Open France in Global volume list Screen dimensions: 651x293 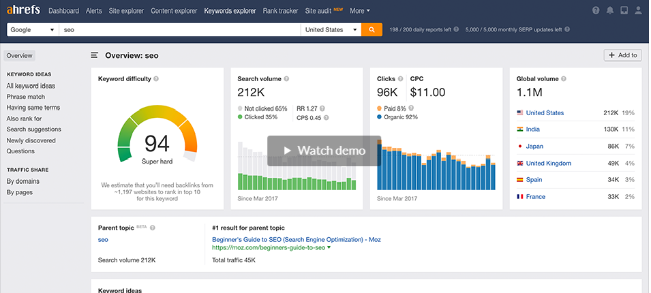(x=536, y=197)
